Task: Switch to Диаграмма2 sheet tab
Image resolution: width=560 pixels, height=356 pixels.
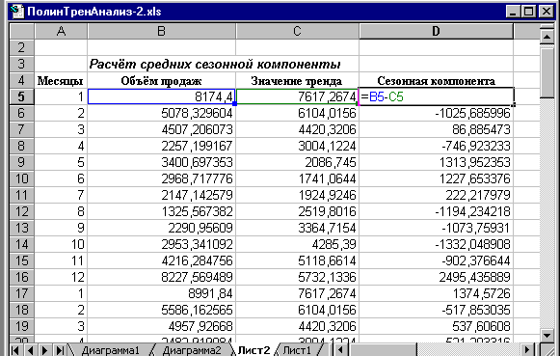Action: [x=192, y=350]
